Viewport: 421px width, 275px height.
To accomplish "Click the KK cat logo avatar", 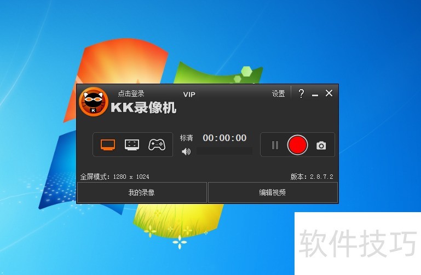I will (x=93, y=102).
